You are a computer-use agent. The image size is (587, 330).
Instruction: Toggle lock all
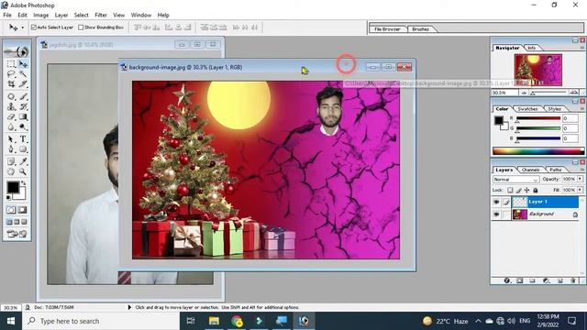536,190
